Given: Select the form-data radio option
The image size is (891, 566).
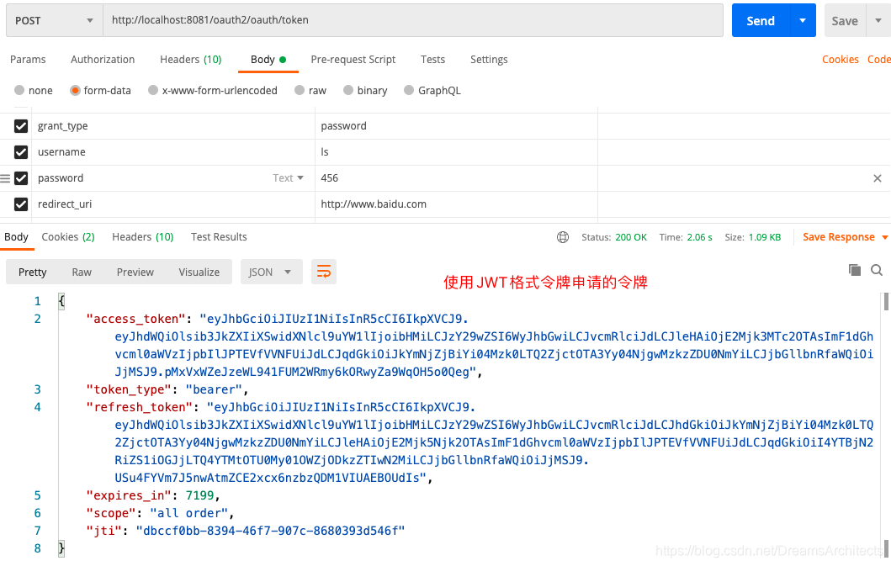Looking at the screenshot, I should click(x=75, y=90).
